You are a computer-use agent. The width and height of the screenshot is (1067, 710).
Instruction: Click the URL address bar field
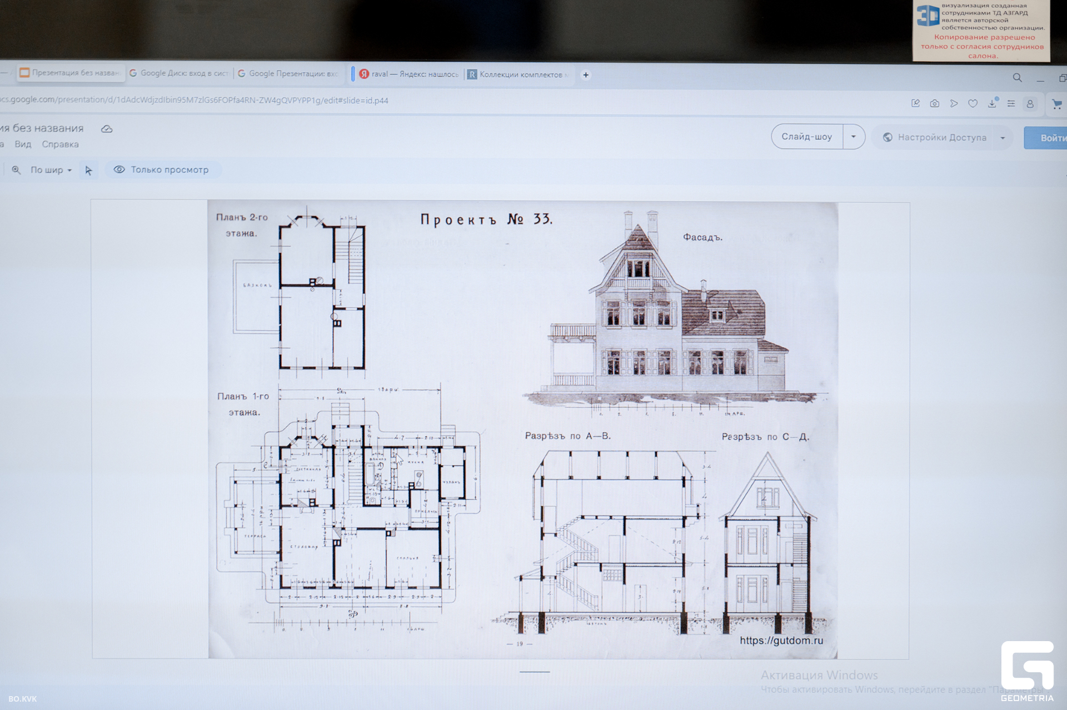(x=222, y=101)
